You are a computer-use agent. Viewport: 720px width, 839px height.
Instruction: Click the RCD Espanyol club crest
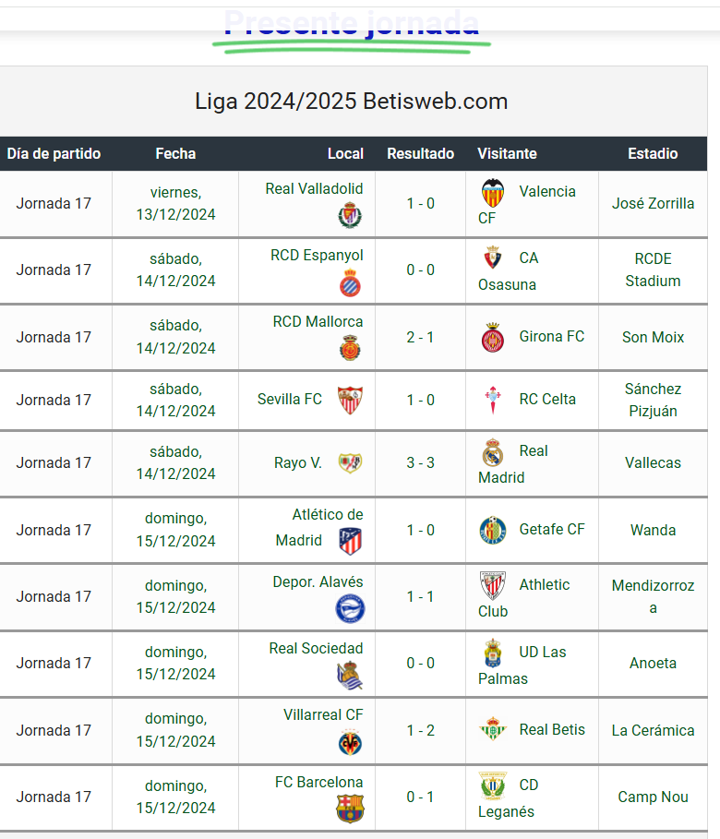(350, 283)
